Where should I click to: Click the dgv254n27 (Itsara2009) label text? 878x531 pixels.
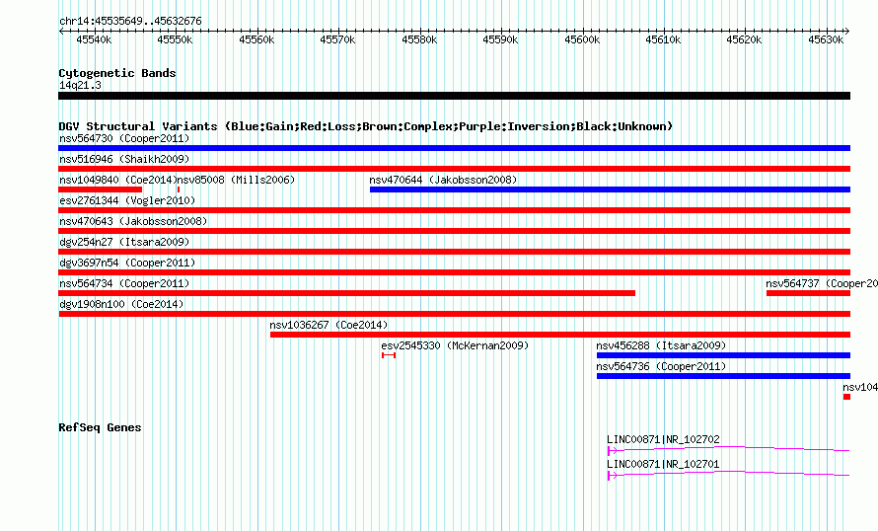click(124, 243)
